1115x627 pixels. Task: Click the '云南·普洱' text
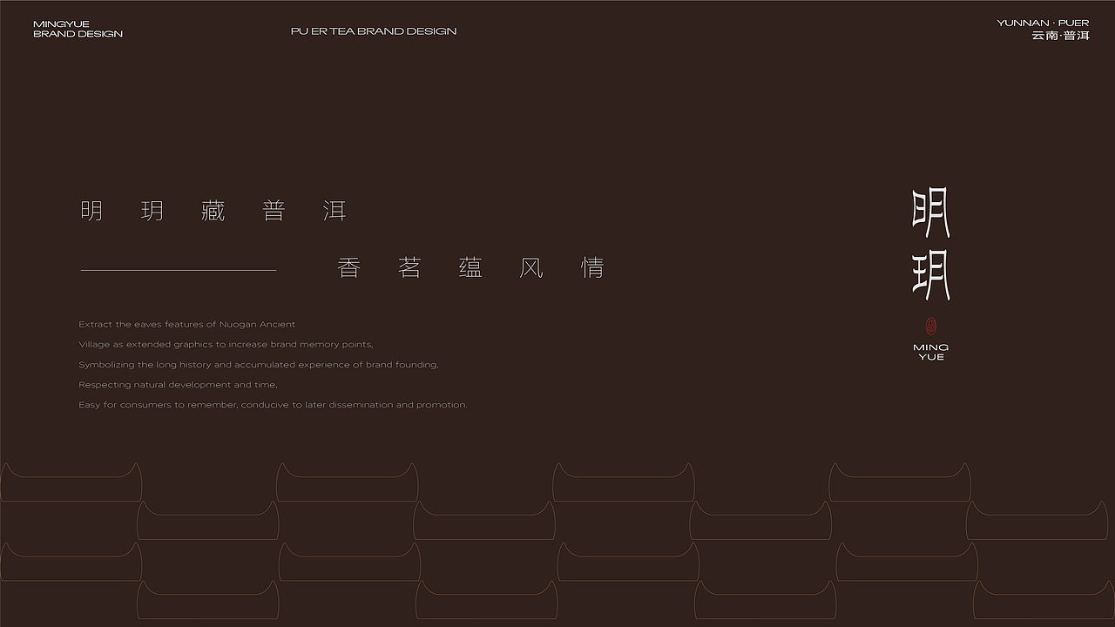[1060, 36]
